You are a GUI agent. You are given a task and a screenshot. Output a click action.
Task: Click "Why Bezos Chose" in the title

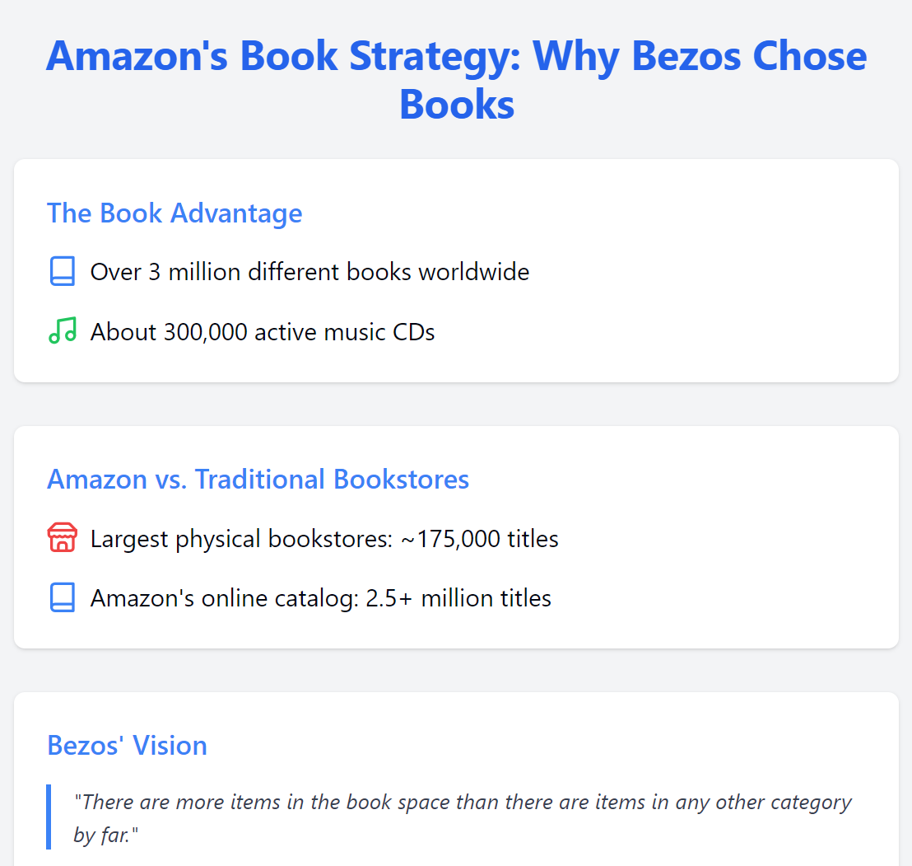(x=700, y=56)
